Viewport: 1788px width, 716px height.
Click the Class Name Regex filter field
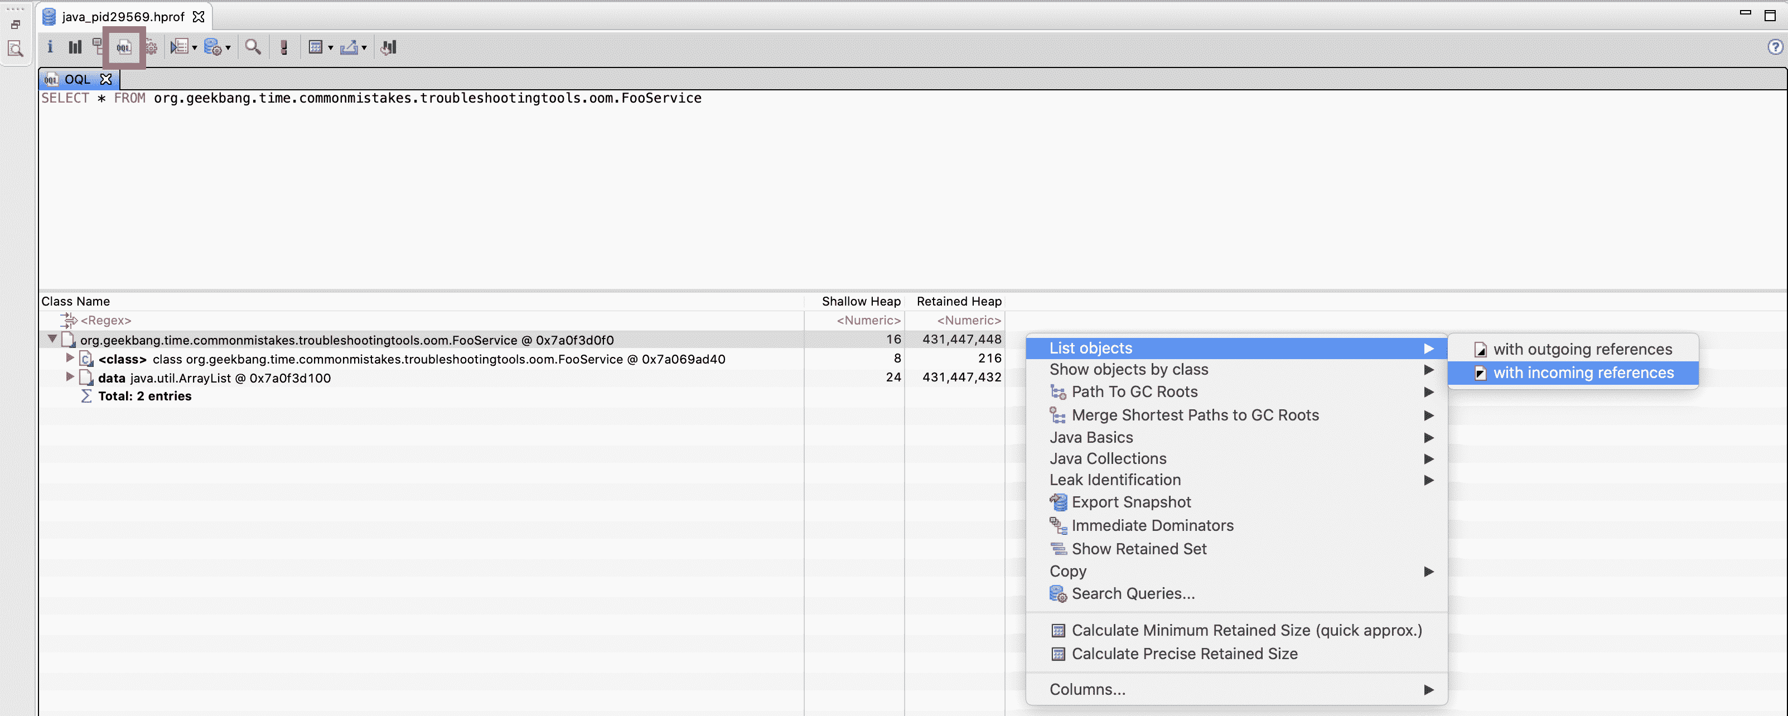[105, 321]
